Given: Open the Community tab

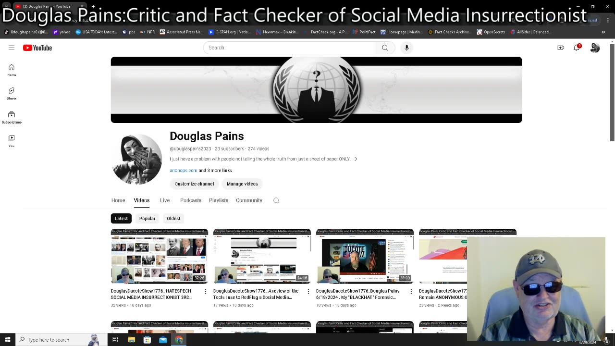Looking at the screenshot, I should [249, 200].
